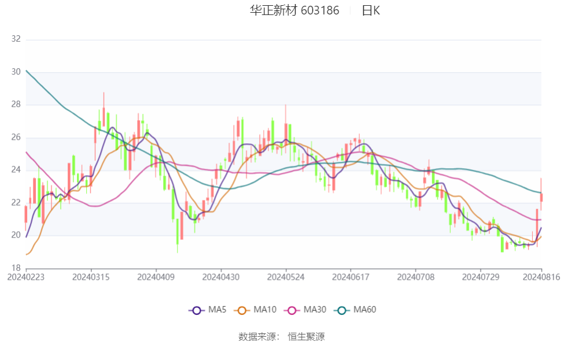564x342 pixels.
Task: Click the x-axis date label 20240315
Action: 91,277
